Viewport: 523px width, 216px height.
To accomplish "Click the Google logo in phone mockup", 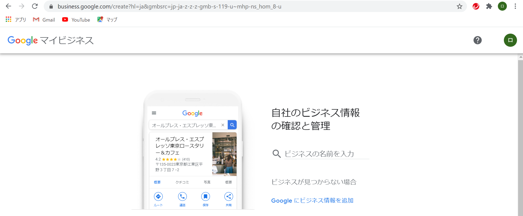I will click(192, 113).
